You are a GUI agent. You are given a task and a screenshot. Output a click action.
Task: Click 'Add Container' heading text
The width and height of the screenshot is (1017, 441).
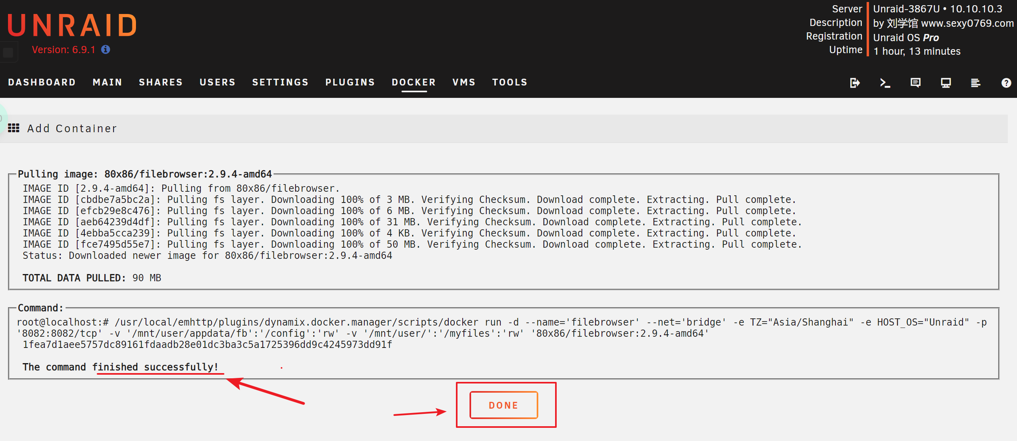pos(72,128)
